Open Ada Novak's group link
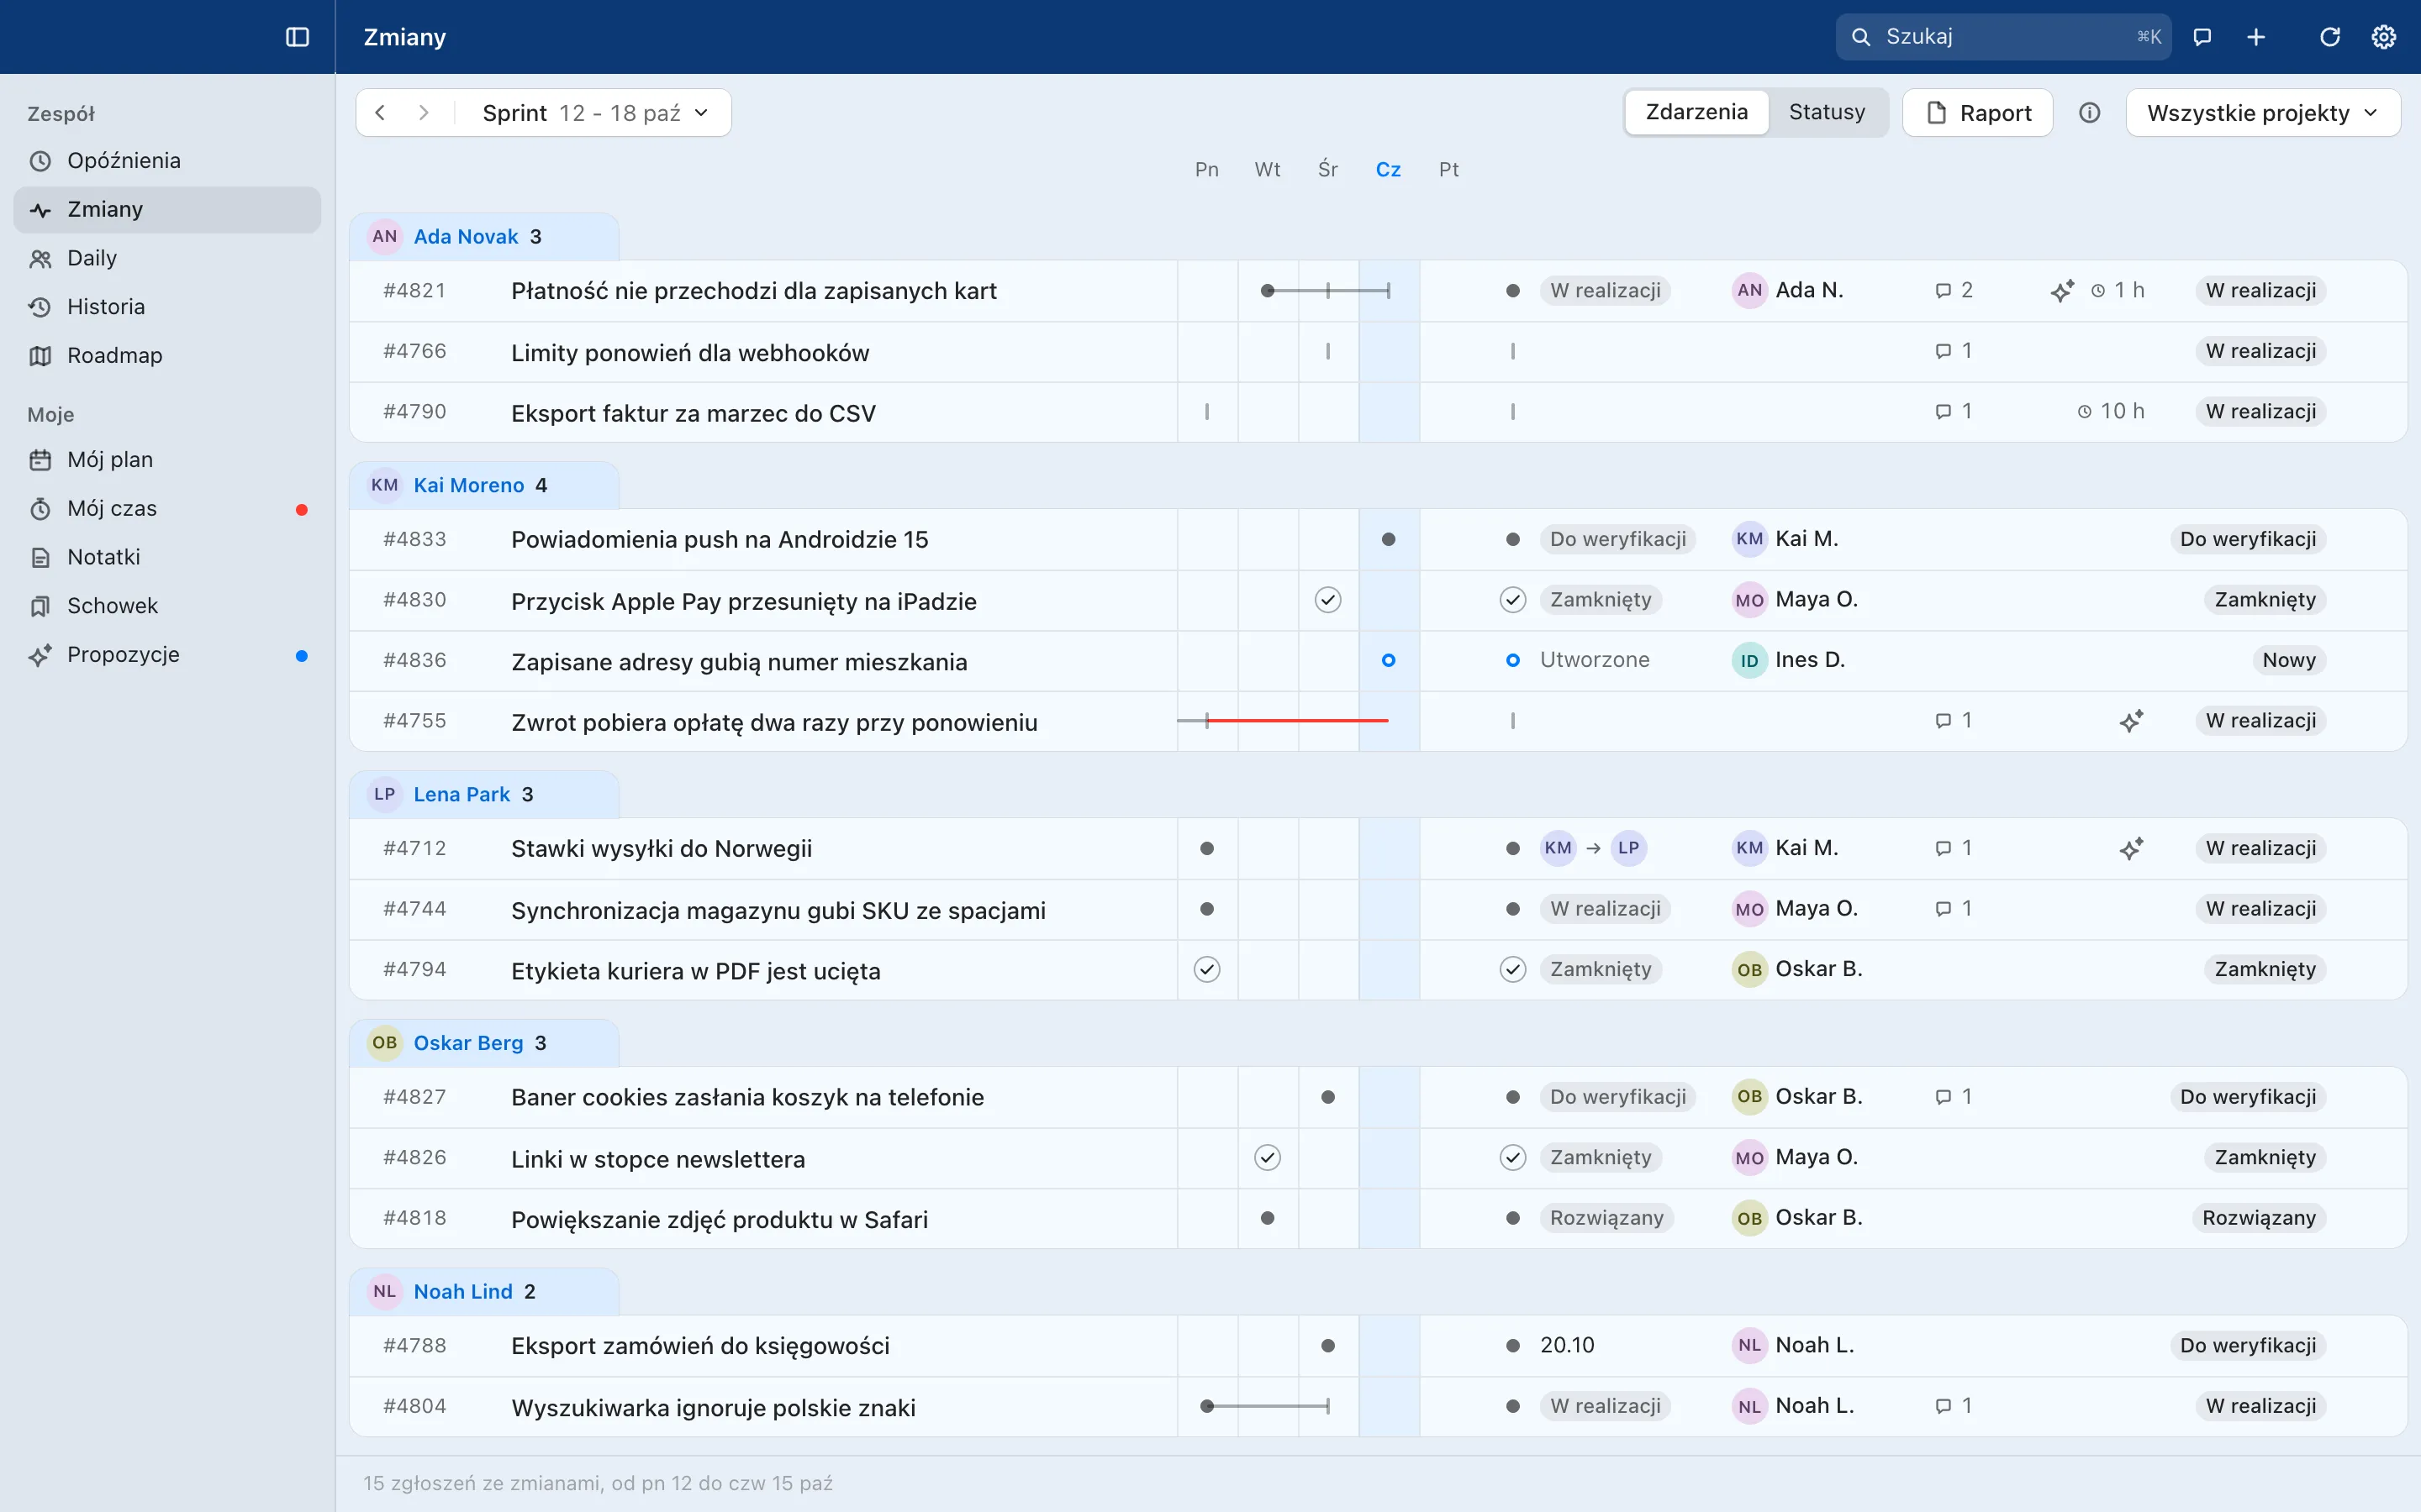Screen dimensions: 2421x1512 tap(467, 237)
